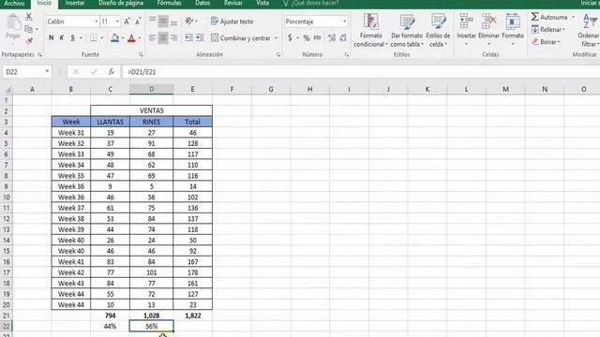Image resolution: width=600 pixels, height=337 pixels.
Task: Click the decrease indent icon
Action: click(188, 37)
